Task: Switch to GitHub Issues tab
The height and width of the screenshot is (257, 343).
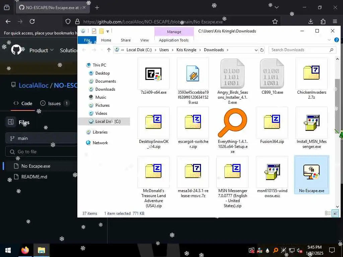Action: [55, 103]
